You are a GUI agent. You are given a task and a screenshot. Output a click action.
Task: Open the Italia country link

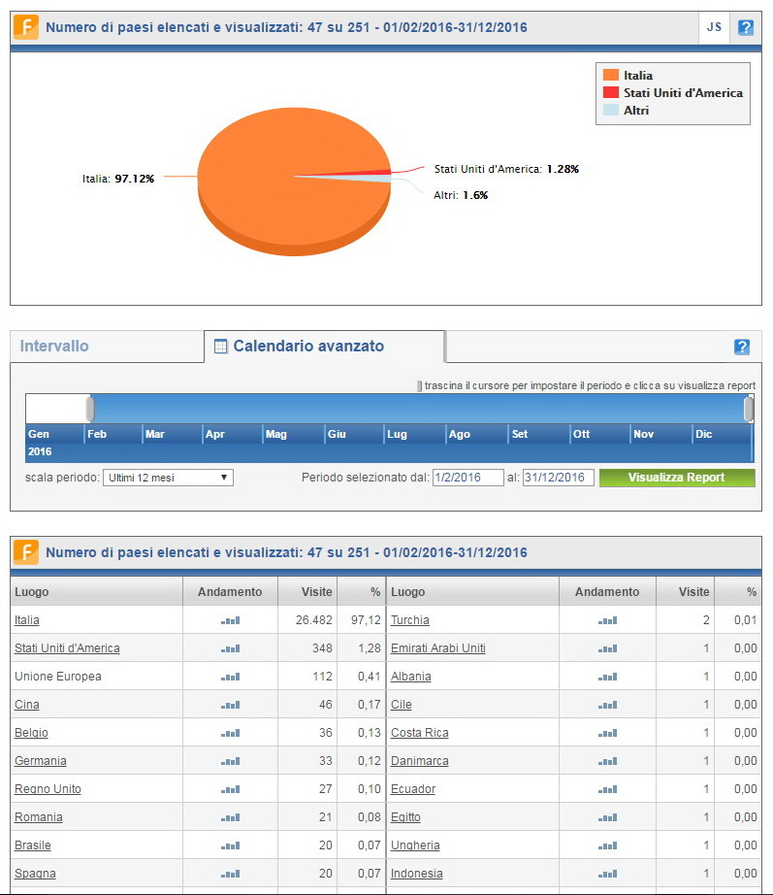(27, 620)
